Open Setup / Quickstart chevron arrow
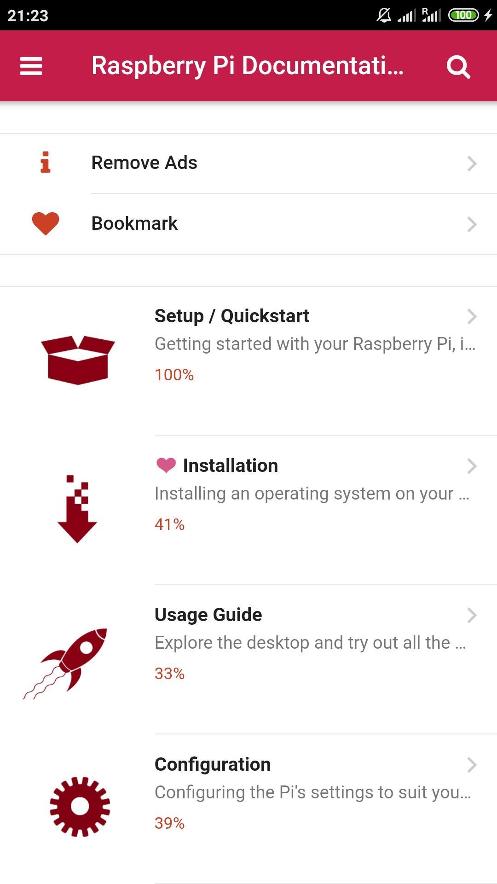This screenshot has width=497, height=884. click(x=472, y=316)
